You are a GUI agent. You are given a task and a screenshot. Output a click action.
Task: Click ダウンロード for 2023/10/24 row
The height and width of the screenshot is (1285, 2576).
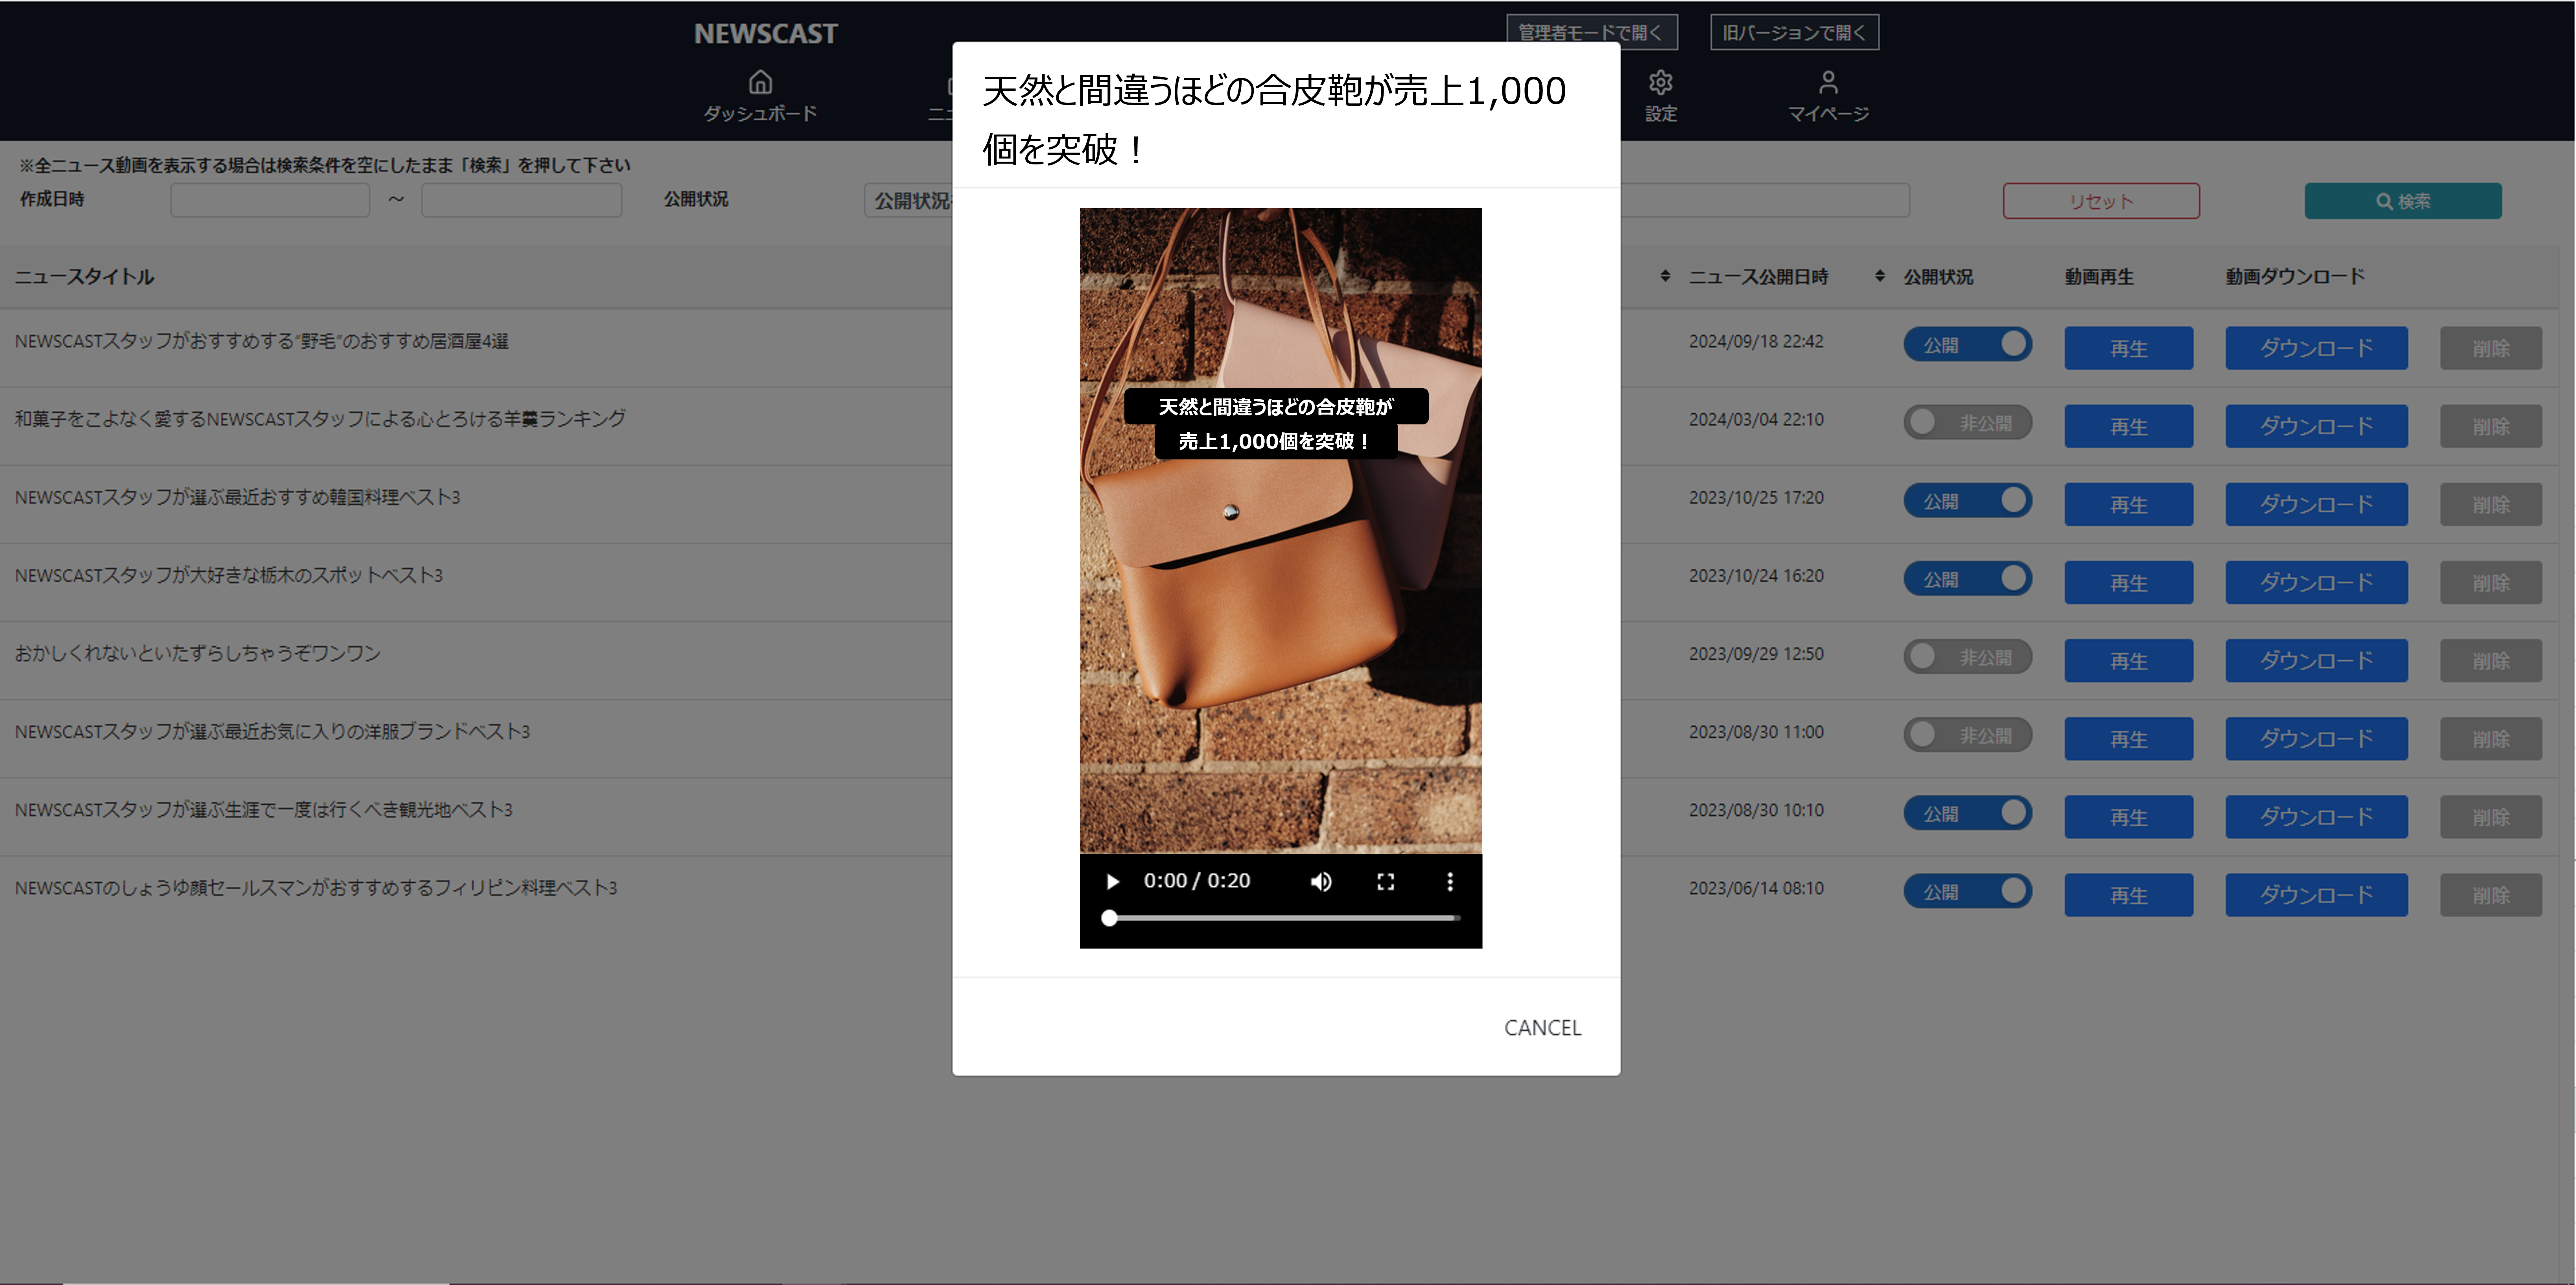click(2316, 582)
